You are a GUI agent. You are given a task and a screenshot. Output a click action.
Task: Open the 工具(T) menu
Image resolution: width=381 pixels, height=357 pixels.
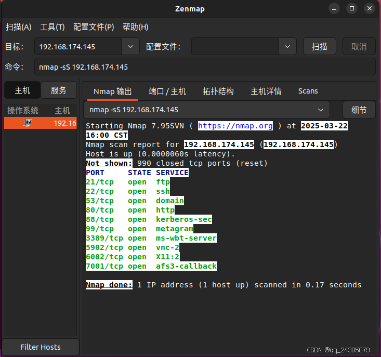(52, 27)
